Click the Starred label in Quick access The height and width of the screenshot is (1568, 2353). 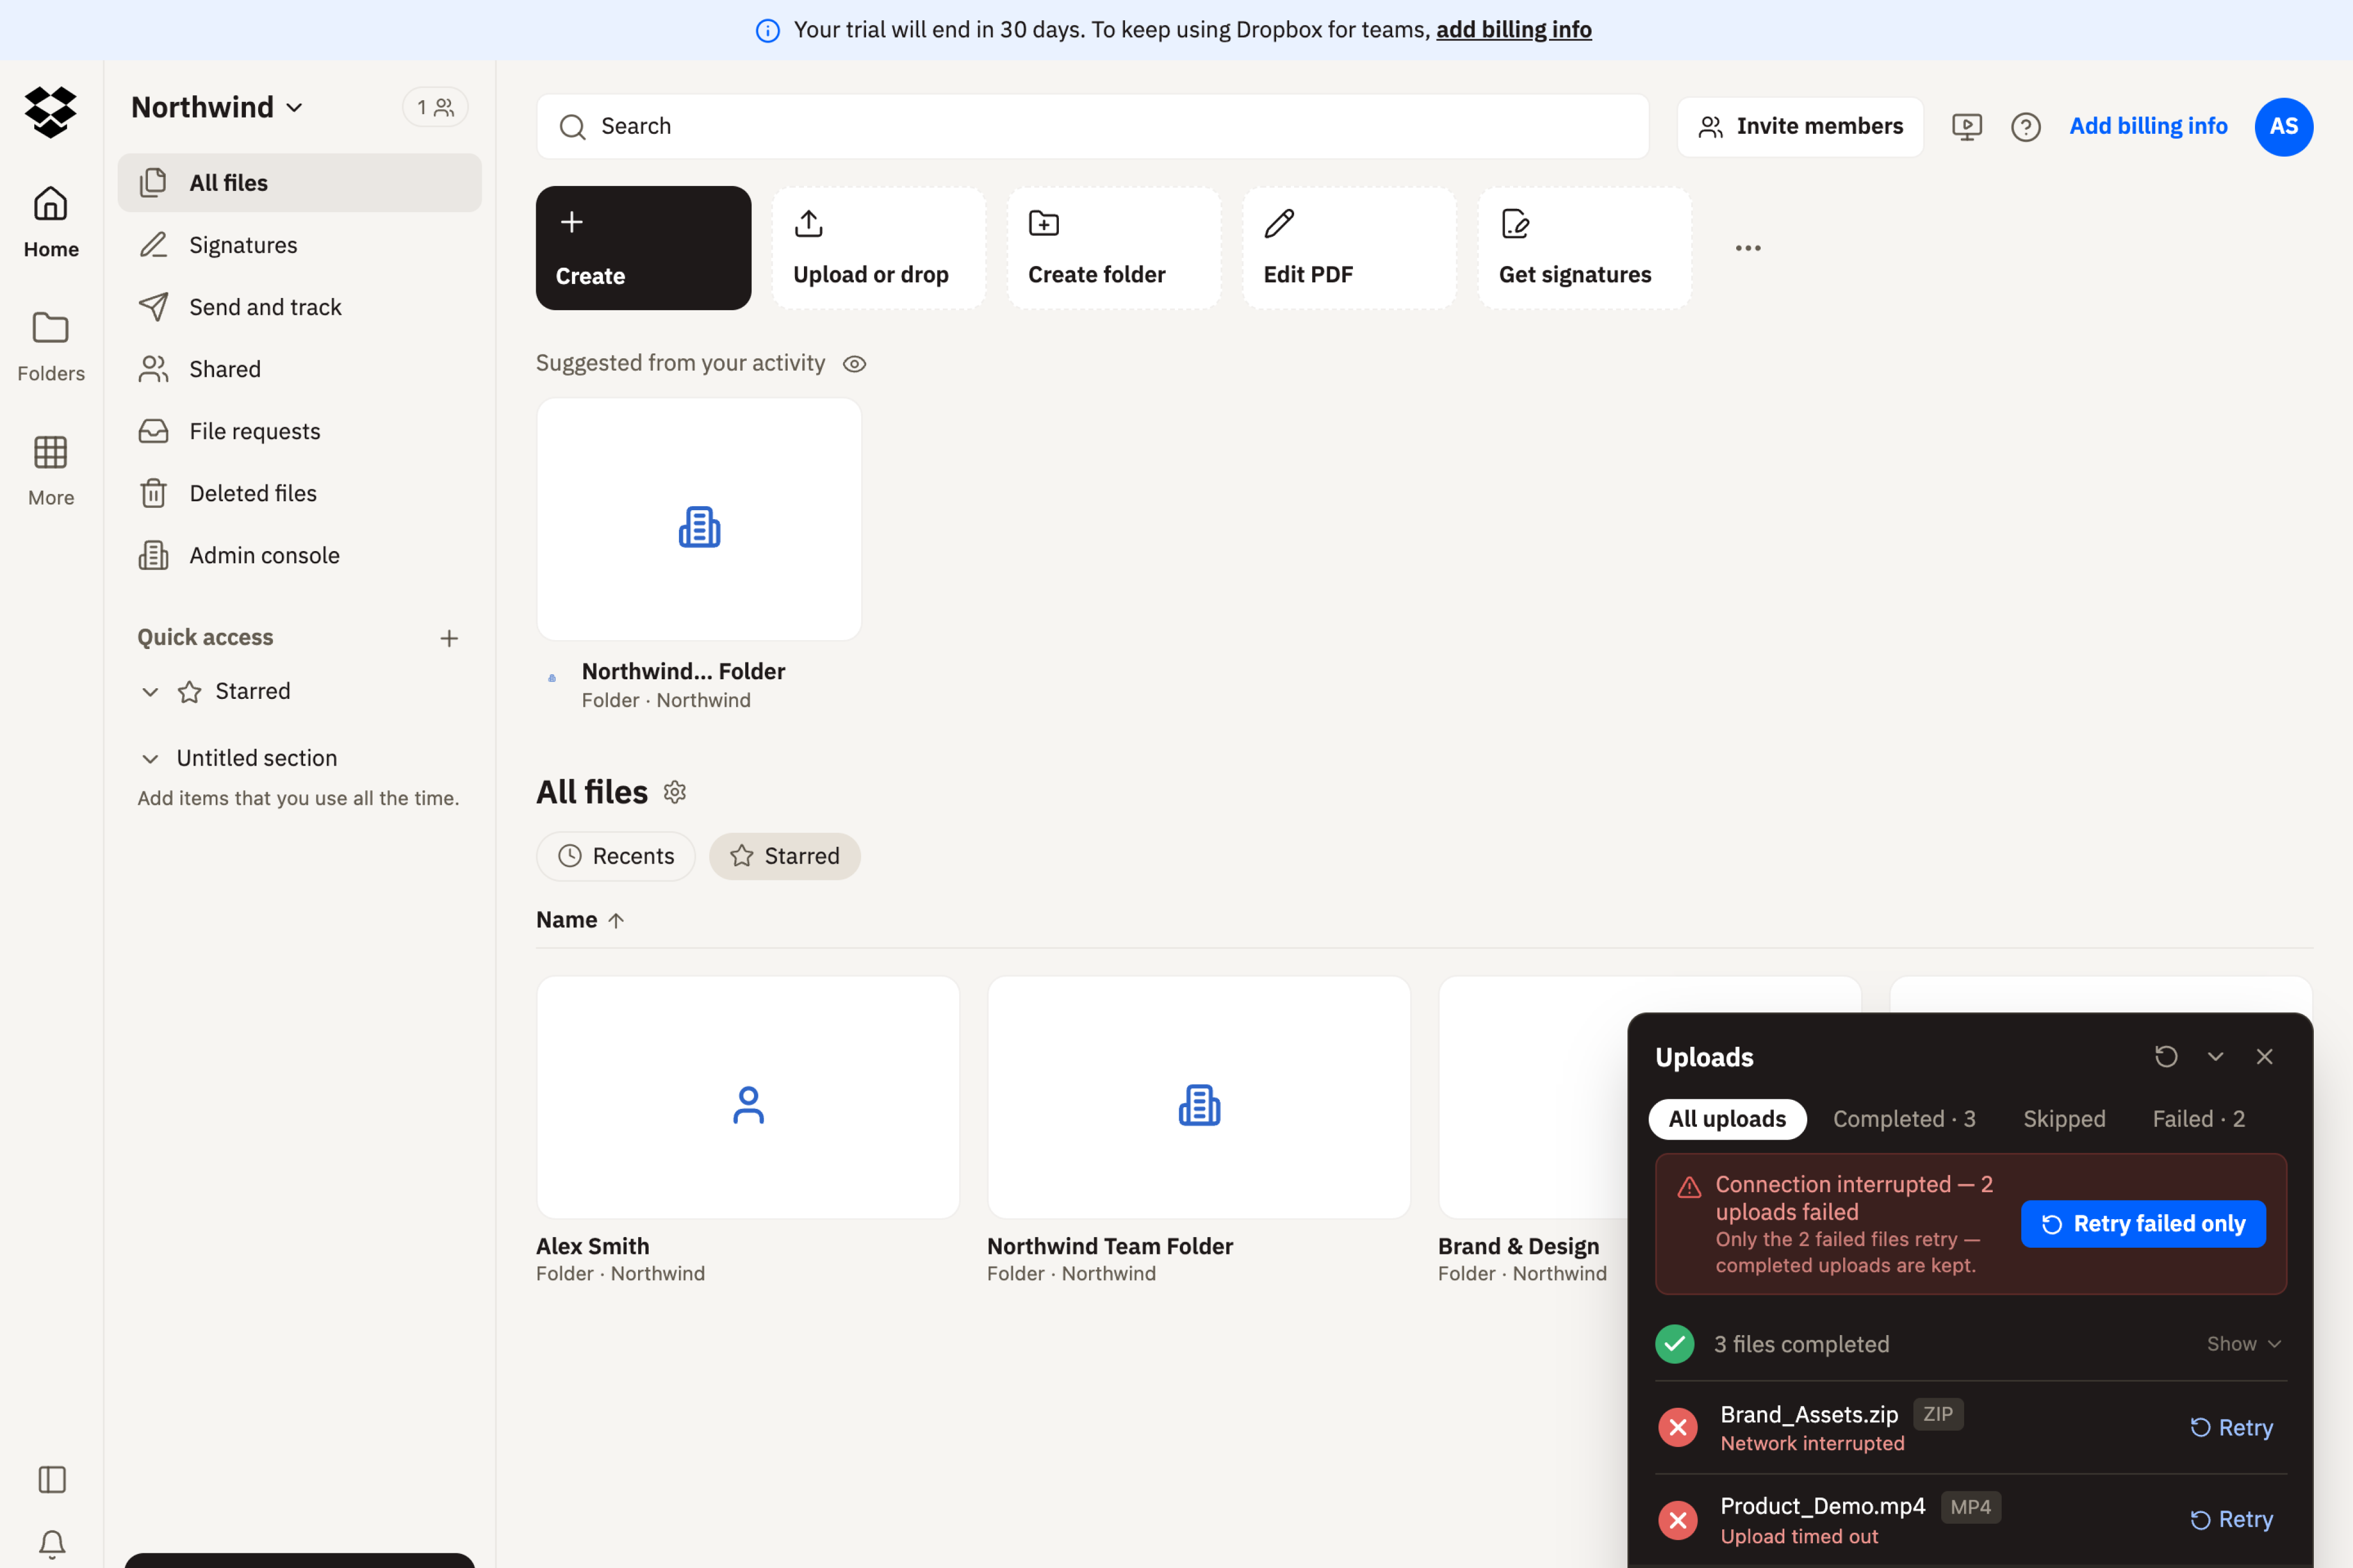tap(253, 692)
